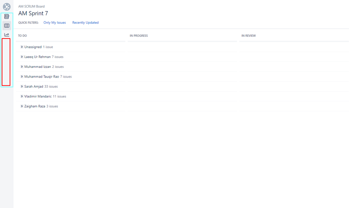Toggle the Only My Issues quick filter
The height and width of the screenshot is (208, 349).
click(55, 22)
